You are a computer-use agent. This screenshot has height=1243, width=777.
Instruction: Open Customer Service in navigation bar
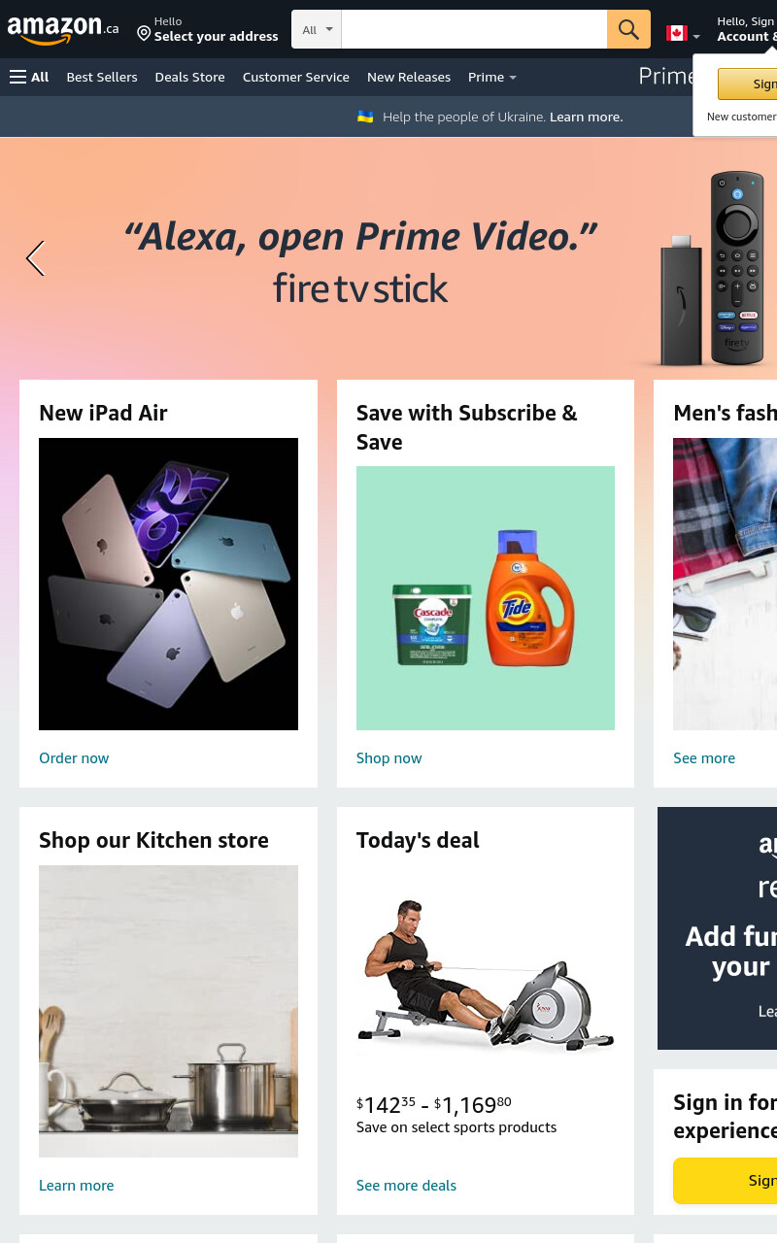pyautogui.click(x=296, y=77)
